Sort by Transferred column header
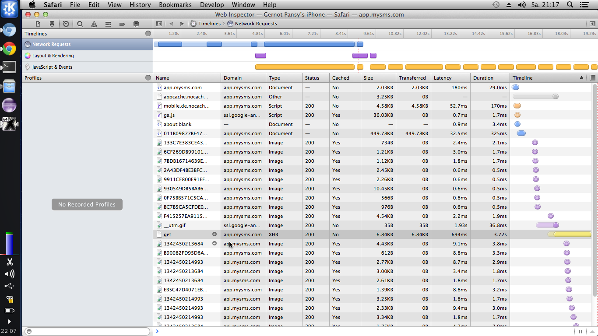Viewport: 598px width, 336px height. click(x=413, y=78)
